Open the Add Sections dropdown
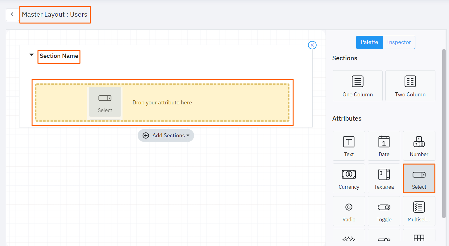This screenshot has height=246, width=449. coord(166,135)
